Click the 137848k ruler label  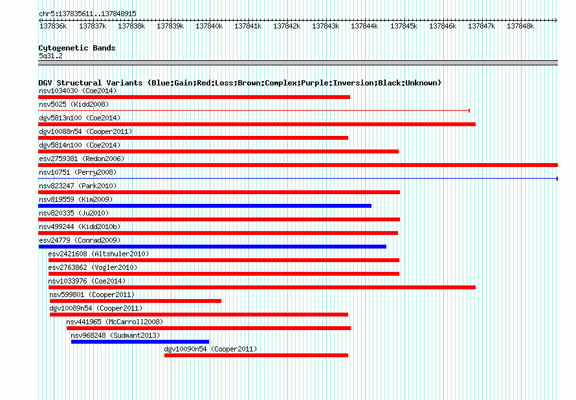tap(520, 26)
